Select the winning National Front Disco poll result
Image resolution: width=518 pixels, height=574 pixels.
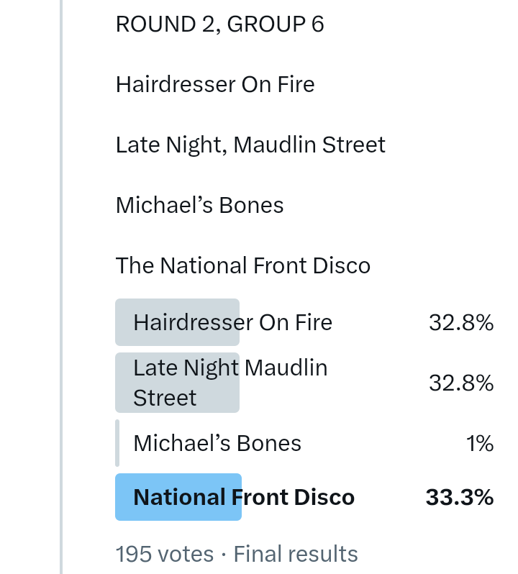[244, 497]
